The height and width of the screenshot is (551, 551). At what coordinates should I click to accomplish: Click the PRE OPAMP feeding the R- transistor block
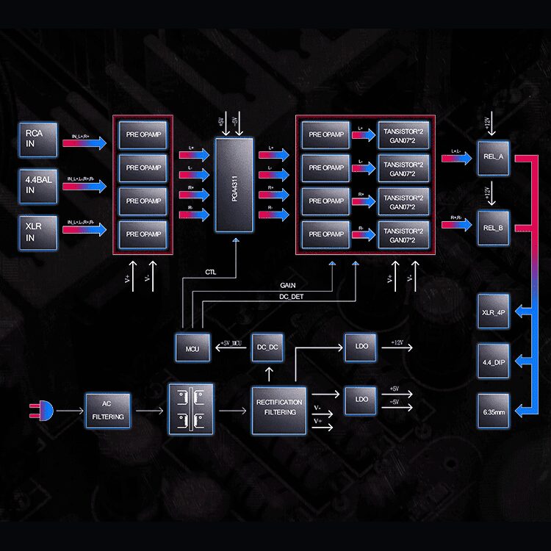325,235
